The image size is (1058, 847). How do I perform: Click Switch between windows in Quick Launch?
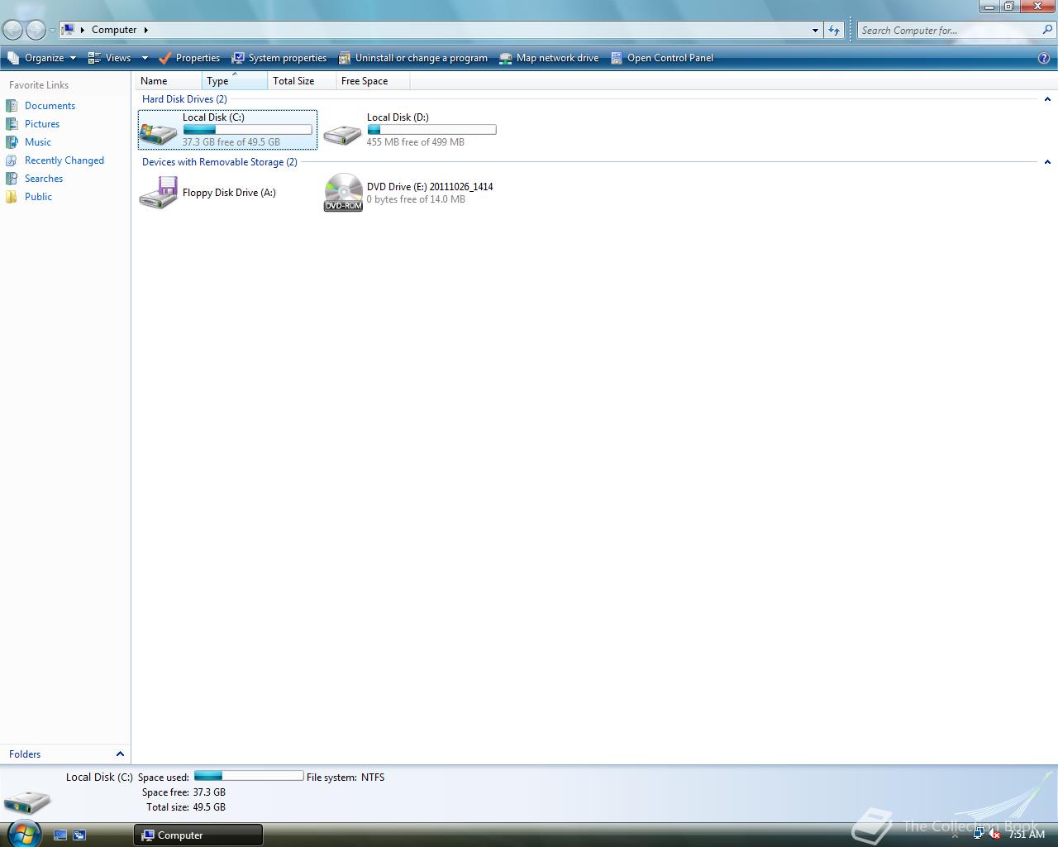[79, 835]
